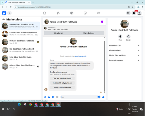Image resolution: width=145 pixels, height=116 pixels.
Task: Close the Messenger browser tab
Action: click(x=29, y=2)
